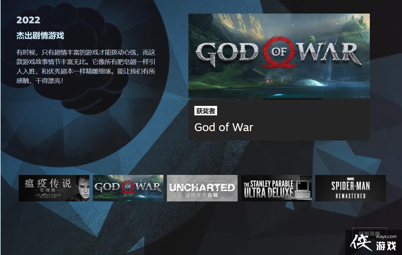Select the A Plague Tale Requiem nominee thumbnail
Image resolution: width=402 pixels, height=255 pixels.
[x=54, y=188]
